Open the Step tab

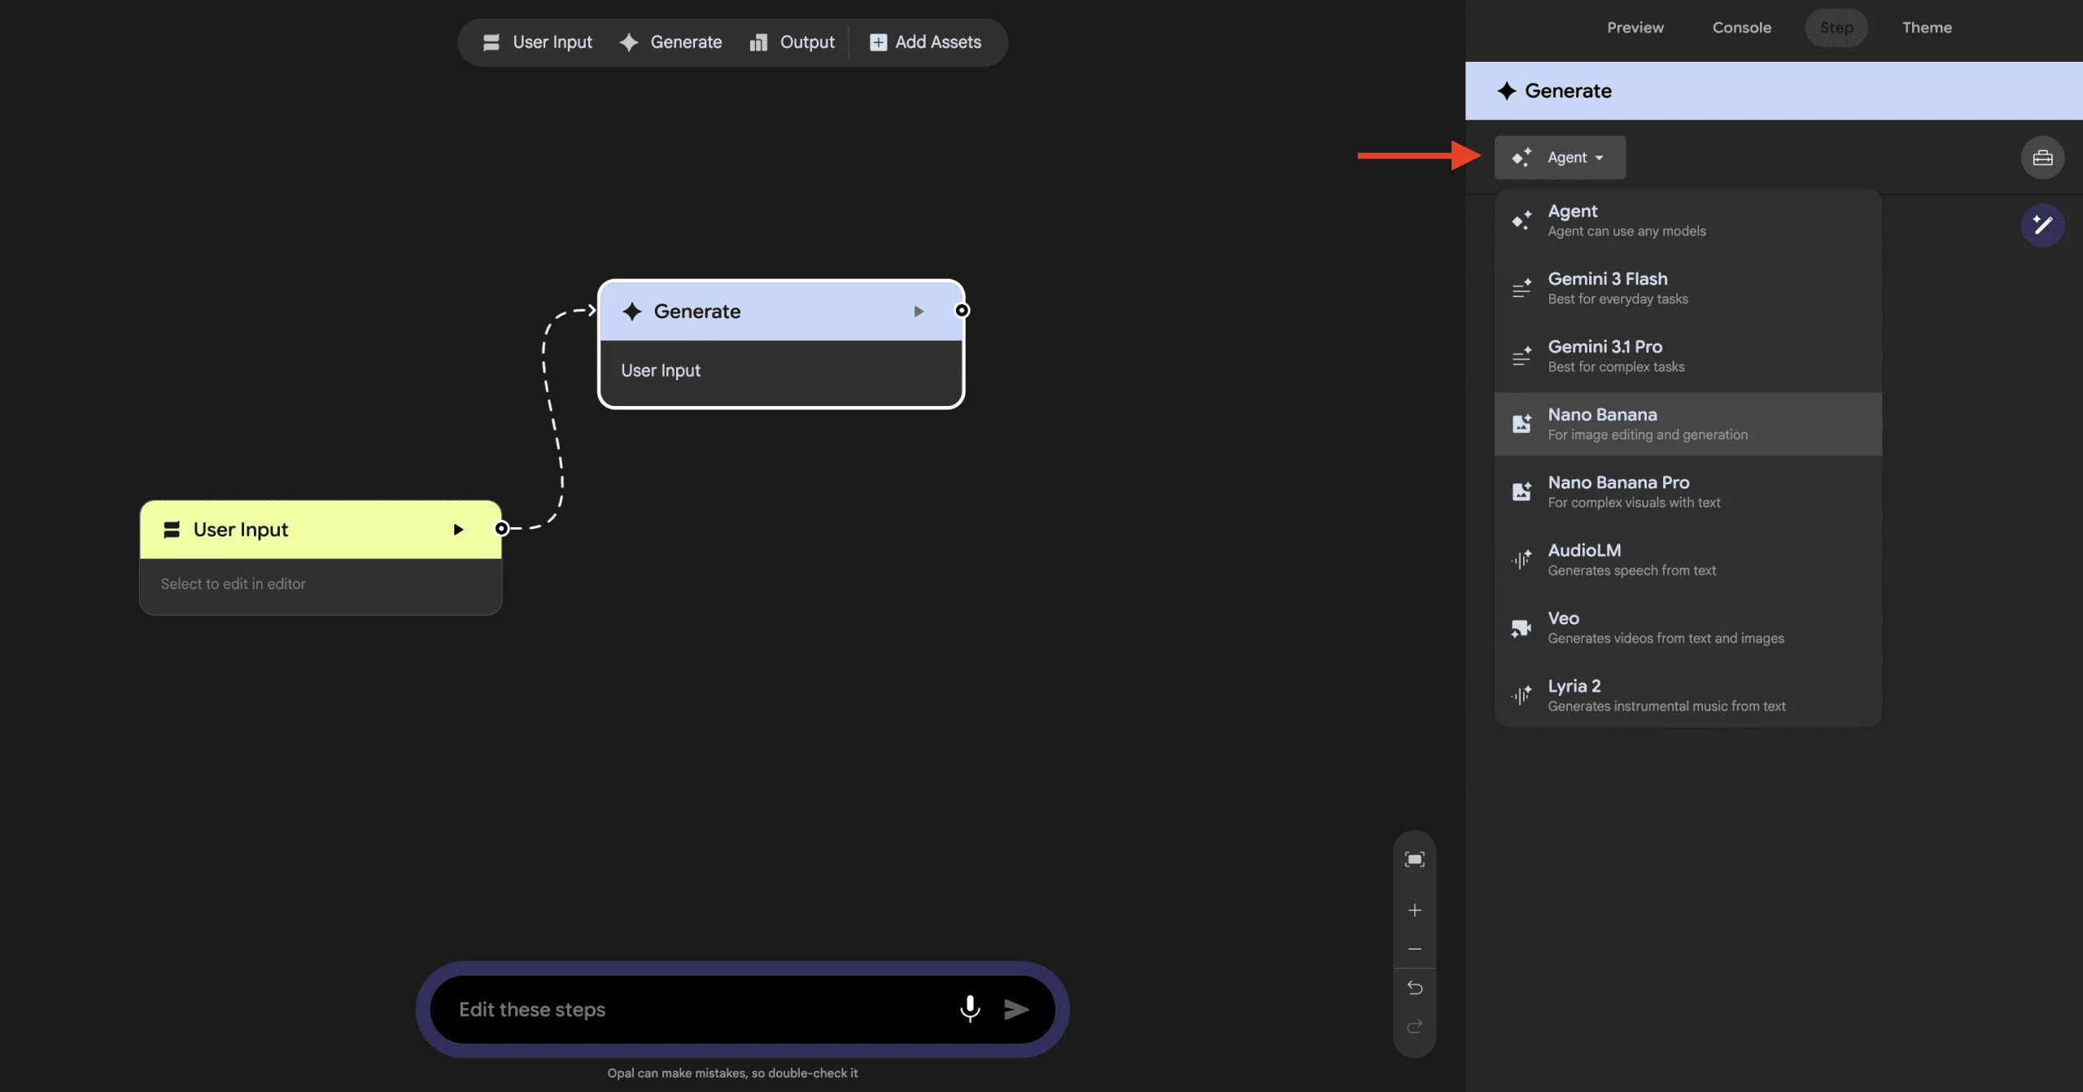pos(1836,28)
